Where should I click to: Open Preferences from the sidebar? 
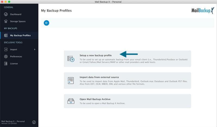[19, 56]
